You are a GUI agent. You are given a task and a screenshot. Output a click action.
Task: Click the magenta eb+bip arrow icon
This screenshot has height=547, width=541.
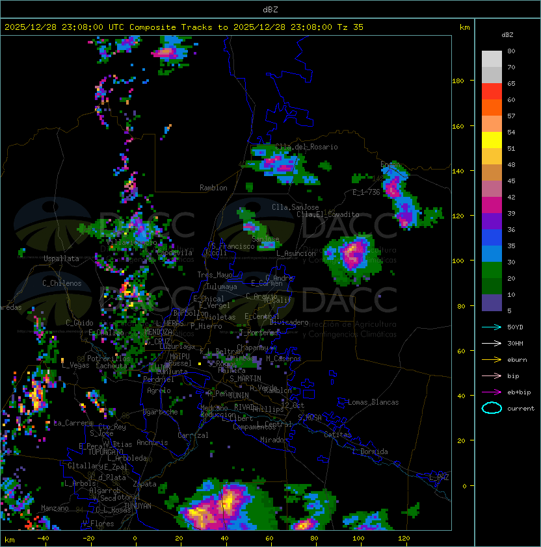[x=492, y=392]
